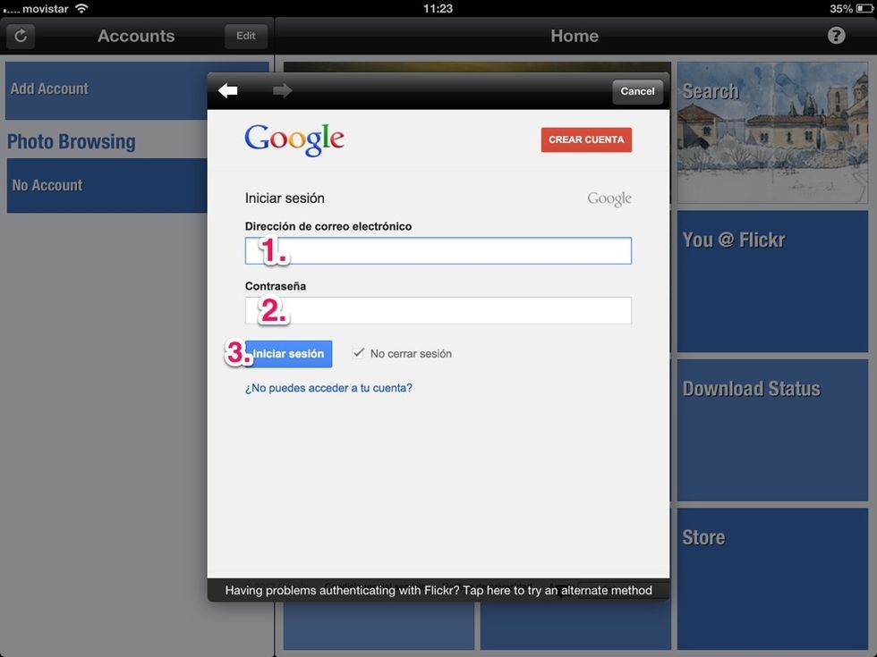Cancel the Google login dialog

(637, 91)
